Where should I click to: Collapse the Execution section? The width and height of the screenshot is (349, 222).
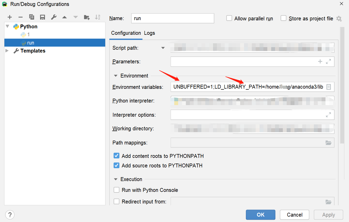click(x=116, y=179)
